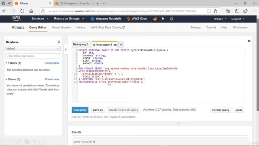Viewport: 259px width, 146px height.
Task: Focus the Filter tables and views field
Action: point(33,56)
